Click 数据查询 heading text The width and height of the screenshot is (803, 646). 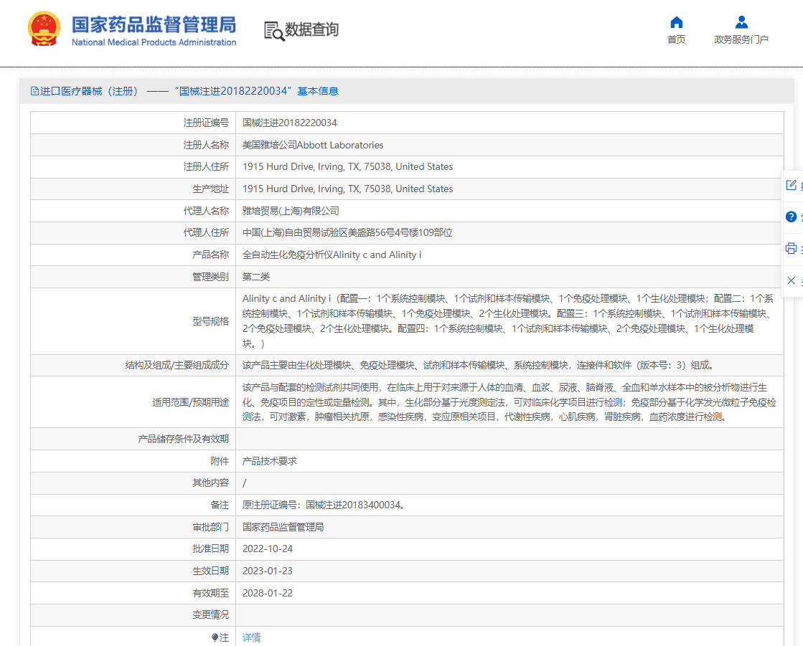[312, 29]
